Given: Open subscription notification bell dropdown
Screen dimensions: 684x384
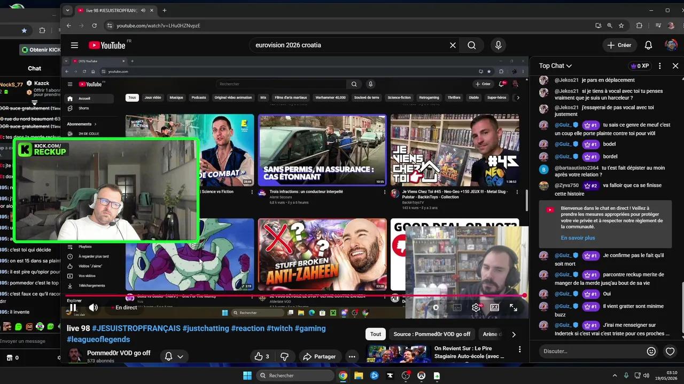Looking at the screenshot, I should (174, 356).
